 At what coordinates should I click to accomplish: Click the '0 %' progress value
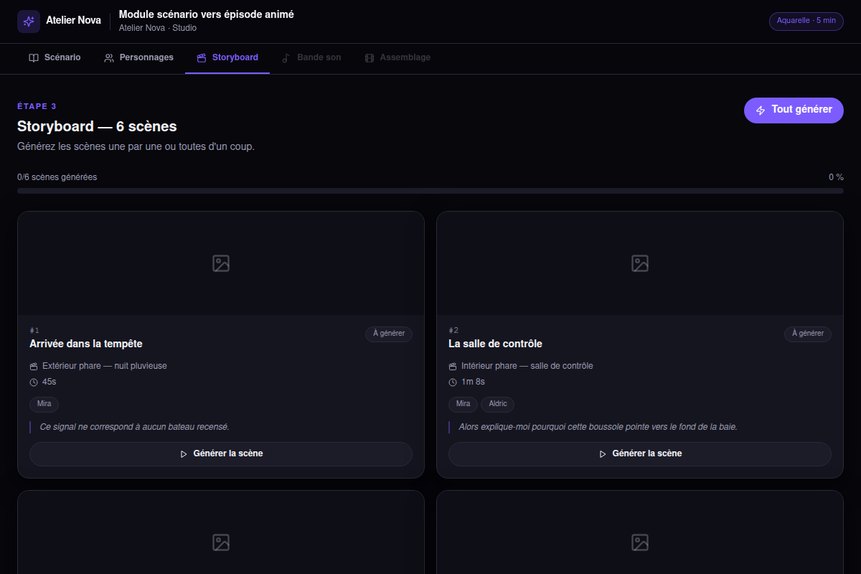(x=836, y=177)
